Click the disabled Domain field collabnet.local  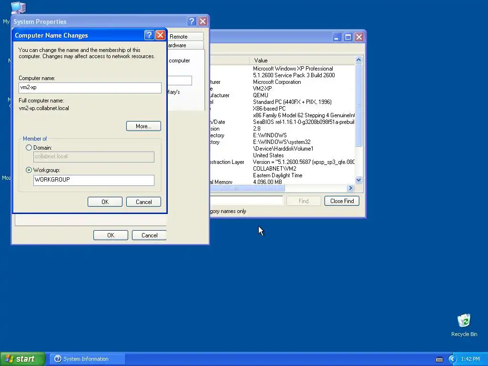pos(94,157)
